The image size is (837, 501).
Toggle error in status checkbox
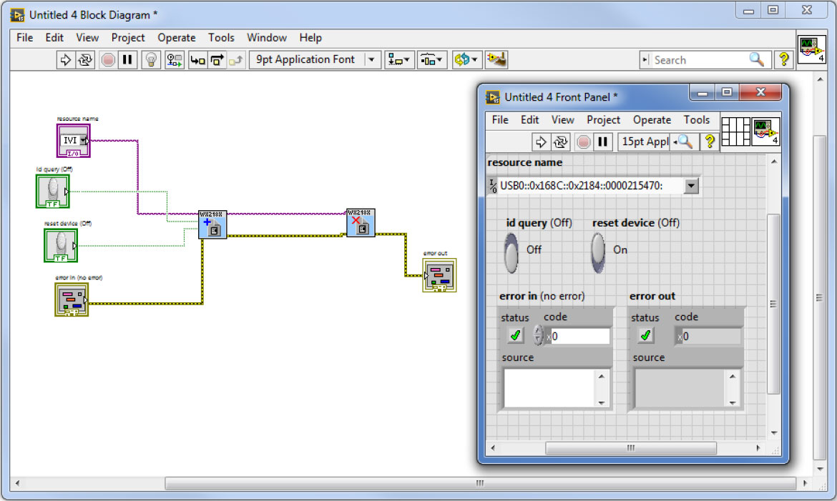[515, 335]
